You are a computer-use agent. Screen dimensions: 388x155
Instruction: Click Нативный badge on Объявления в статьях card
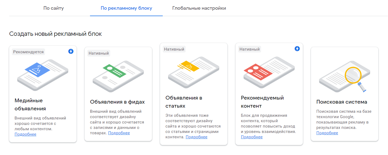(x=174, y=49)
